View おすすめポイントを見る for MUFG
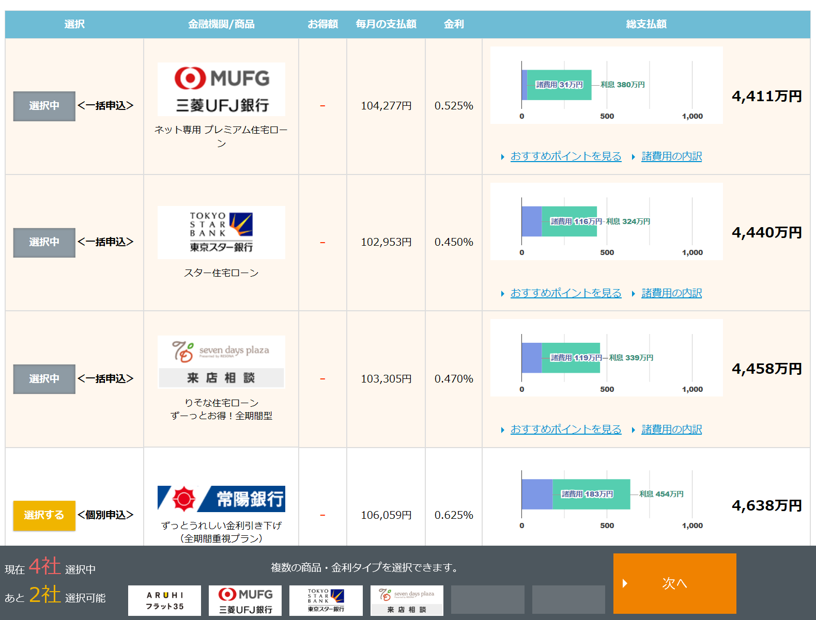816x620 pixels. 566,156
